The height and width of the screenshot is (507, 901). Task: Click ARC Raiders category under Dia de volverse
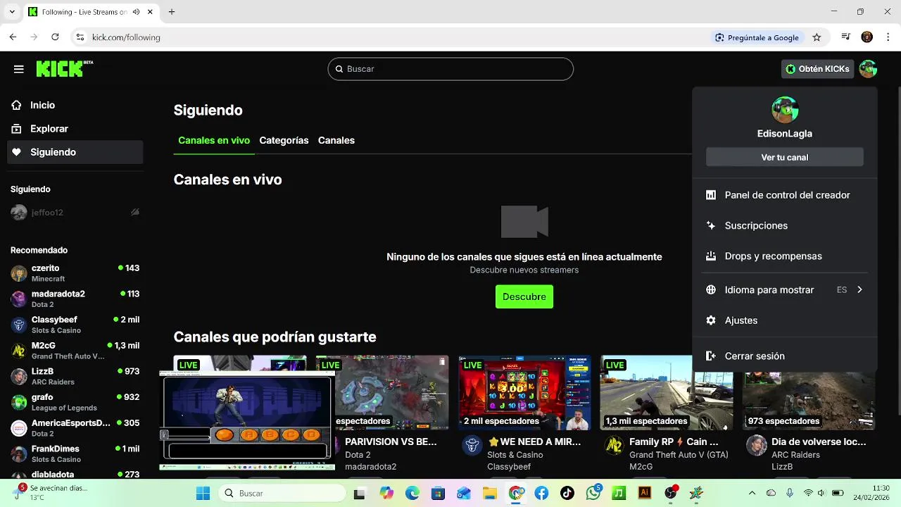tap(796, 455)
